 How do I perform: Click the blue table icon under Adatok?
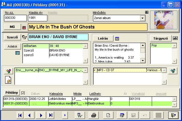[x=17, y=53]
